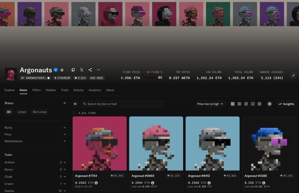The image size is (299, 193).
Task: Expand the Rarity filter section
Action: [35, 127]
